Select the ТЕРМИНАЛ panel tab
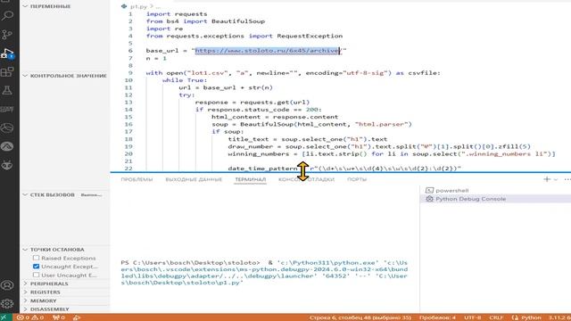This screenshot has width=571, height=321. [x=250, y=179]
